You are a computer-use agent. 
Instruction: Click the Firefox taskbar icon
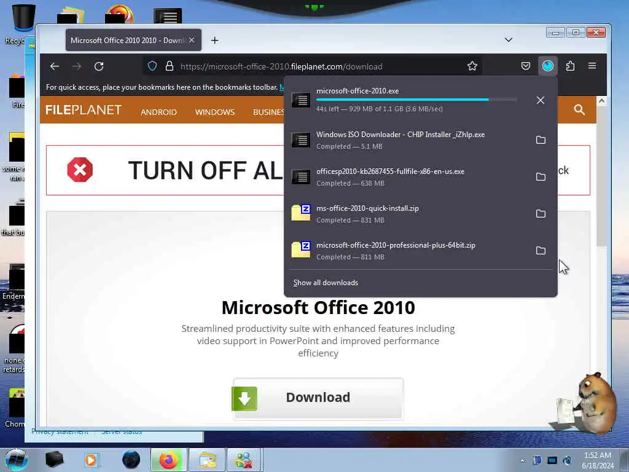click(x=168, y=460)
